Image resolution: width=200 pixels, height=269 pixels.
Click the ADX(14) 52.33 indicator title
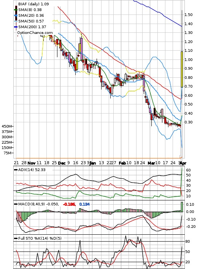click(32, 170)
